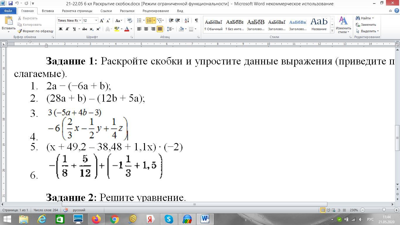Toggle show paragraph marks (¶)
This screenshot has height=225, width=400.
pos(196,21)
